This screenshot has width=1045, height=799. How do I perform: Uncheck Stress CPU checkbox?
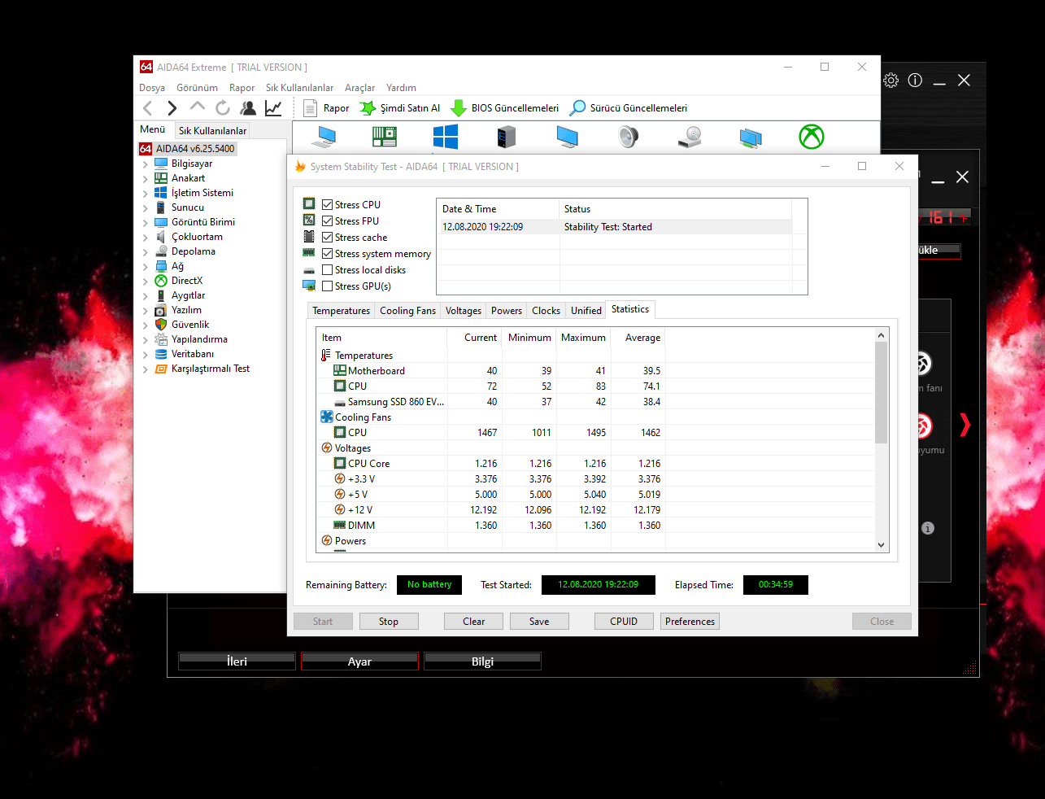327,205
